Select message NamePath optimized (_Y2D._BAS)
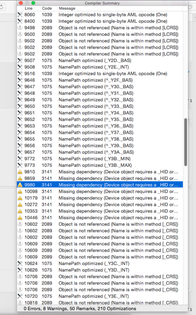196x315 pixels. [95, 60]
